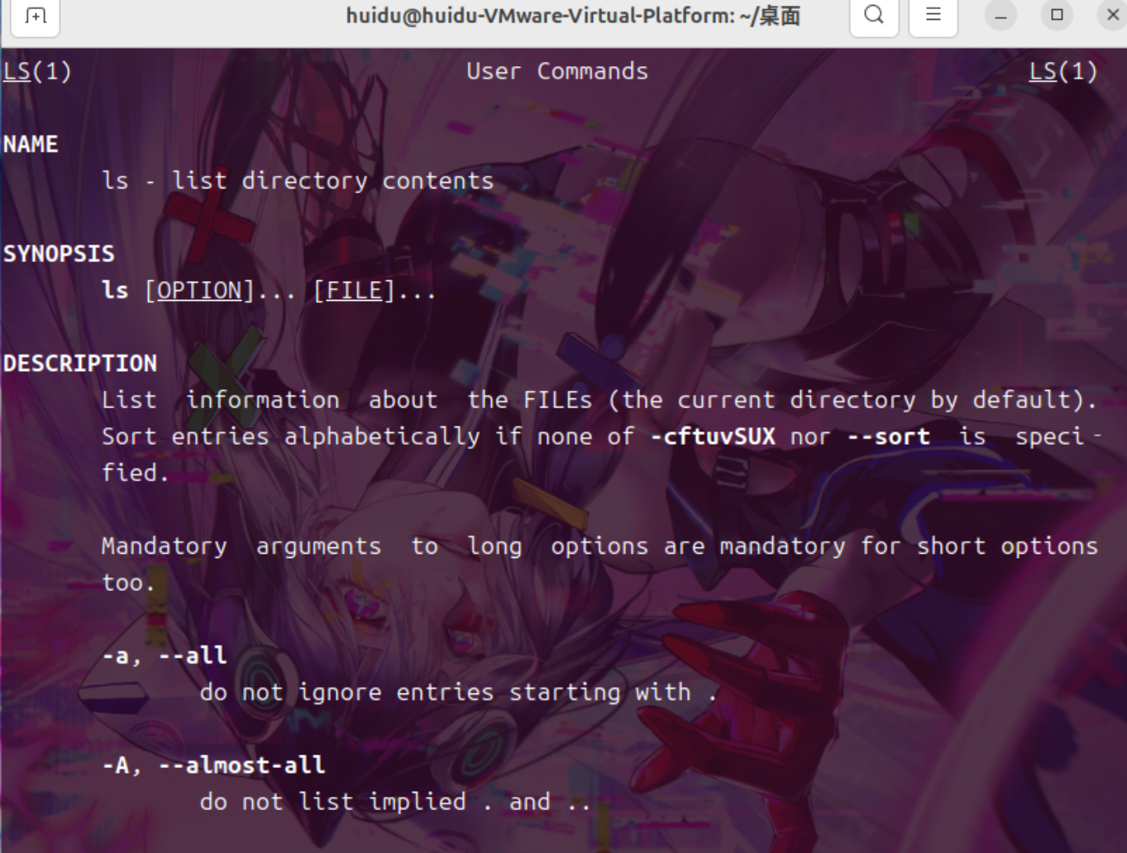The width and height of the screenshot is (1127, 853).
Task: Click the '-A, --almost-all' option
Action: (213, 765)
